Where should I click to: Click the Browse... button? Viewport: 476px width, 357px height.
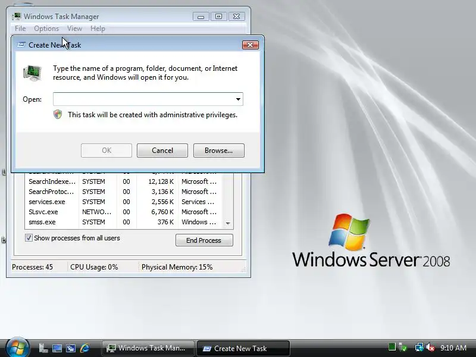pos(219,151)
